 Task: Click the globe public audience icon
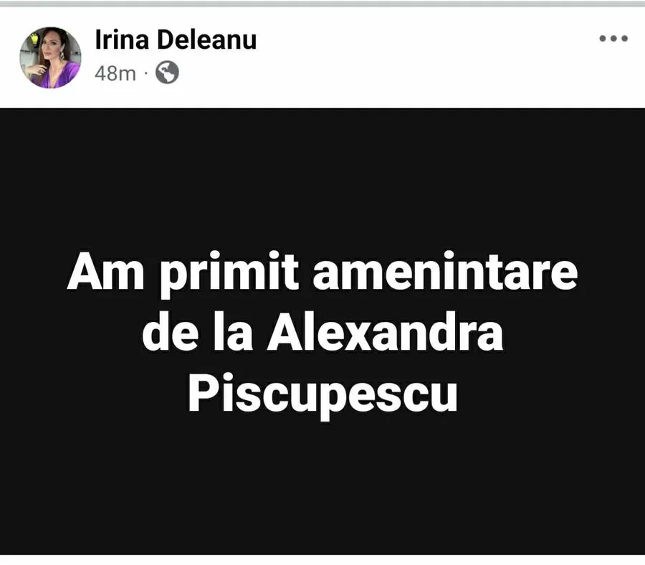[167, 73]
